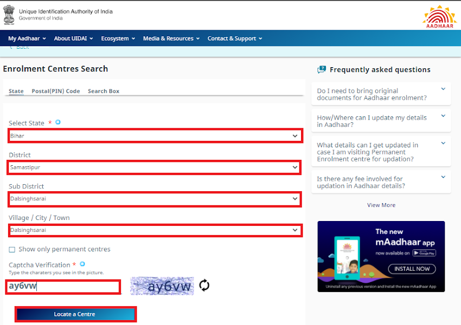This screenshot has height=325, width=461.
Task: Open the Village / City / Town dropdown
Action: (x=155, y=230)
